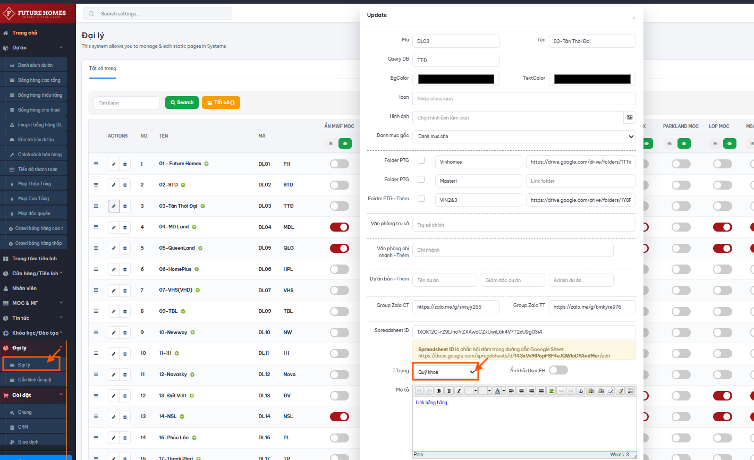
Task: Click the Future Homes logo
Action: point(35,13)
